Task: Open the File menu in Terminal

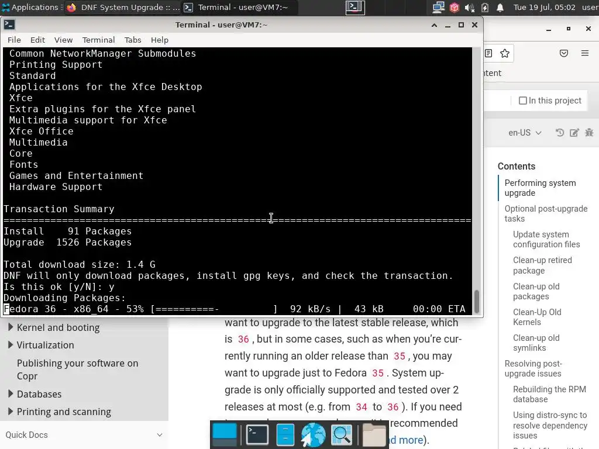Action: pyautogui.click(x=14, y=40)
